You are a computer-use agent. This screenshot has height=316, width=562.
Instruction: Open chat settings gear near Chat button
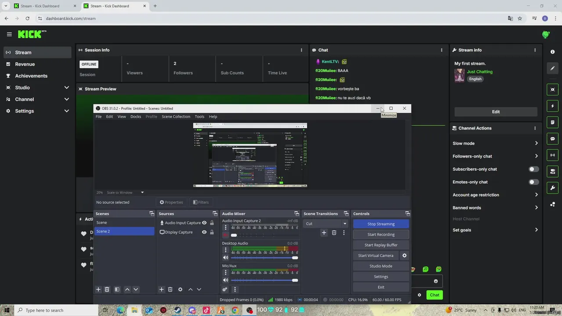tap(419, 295)
